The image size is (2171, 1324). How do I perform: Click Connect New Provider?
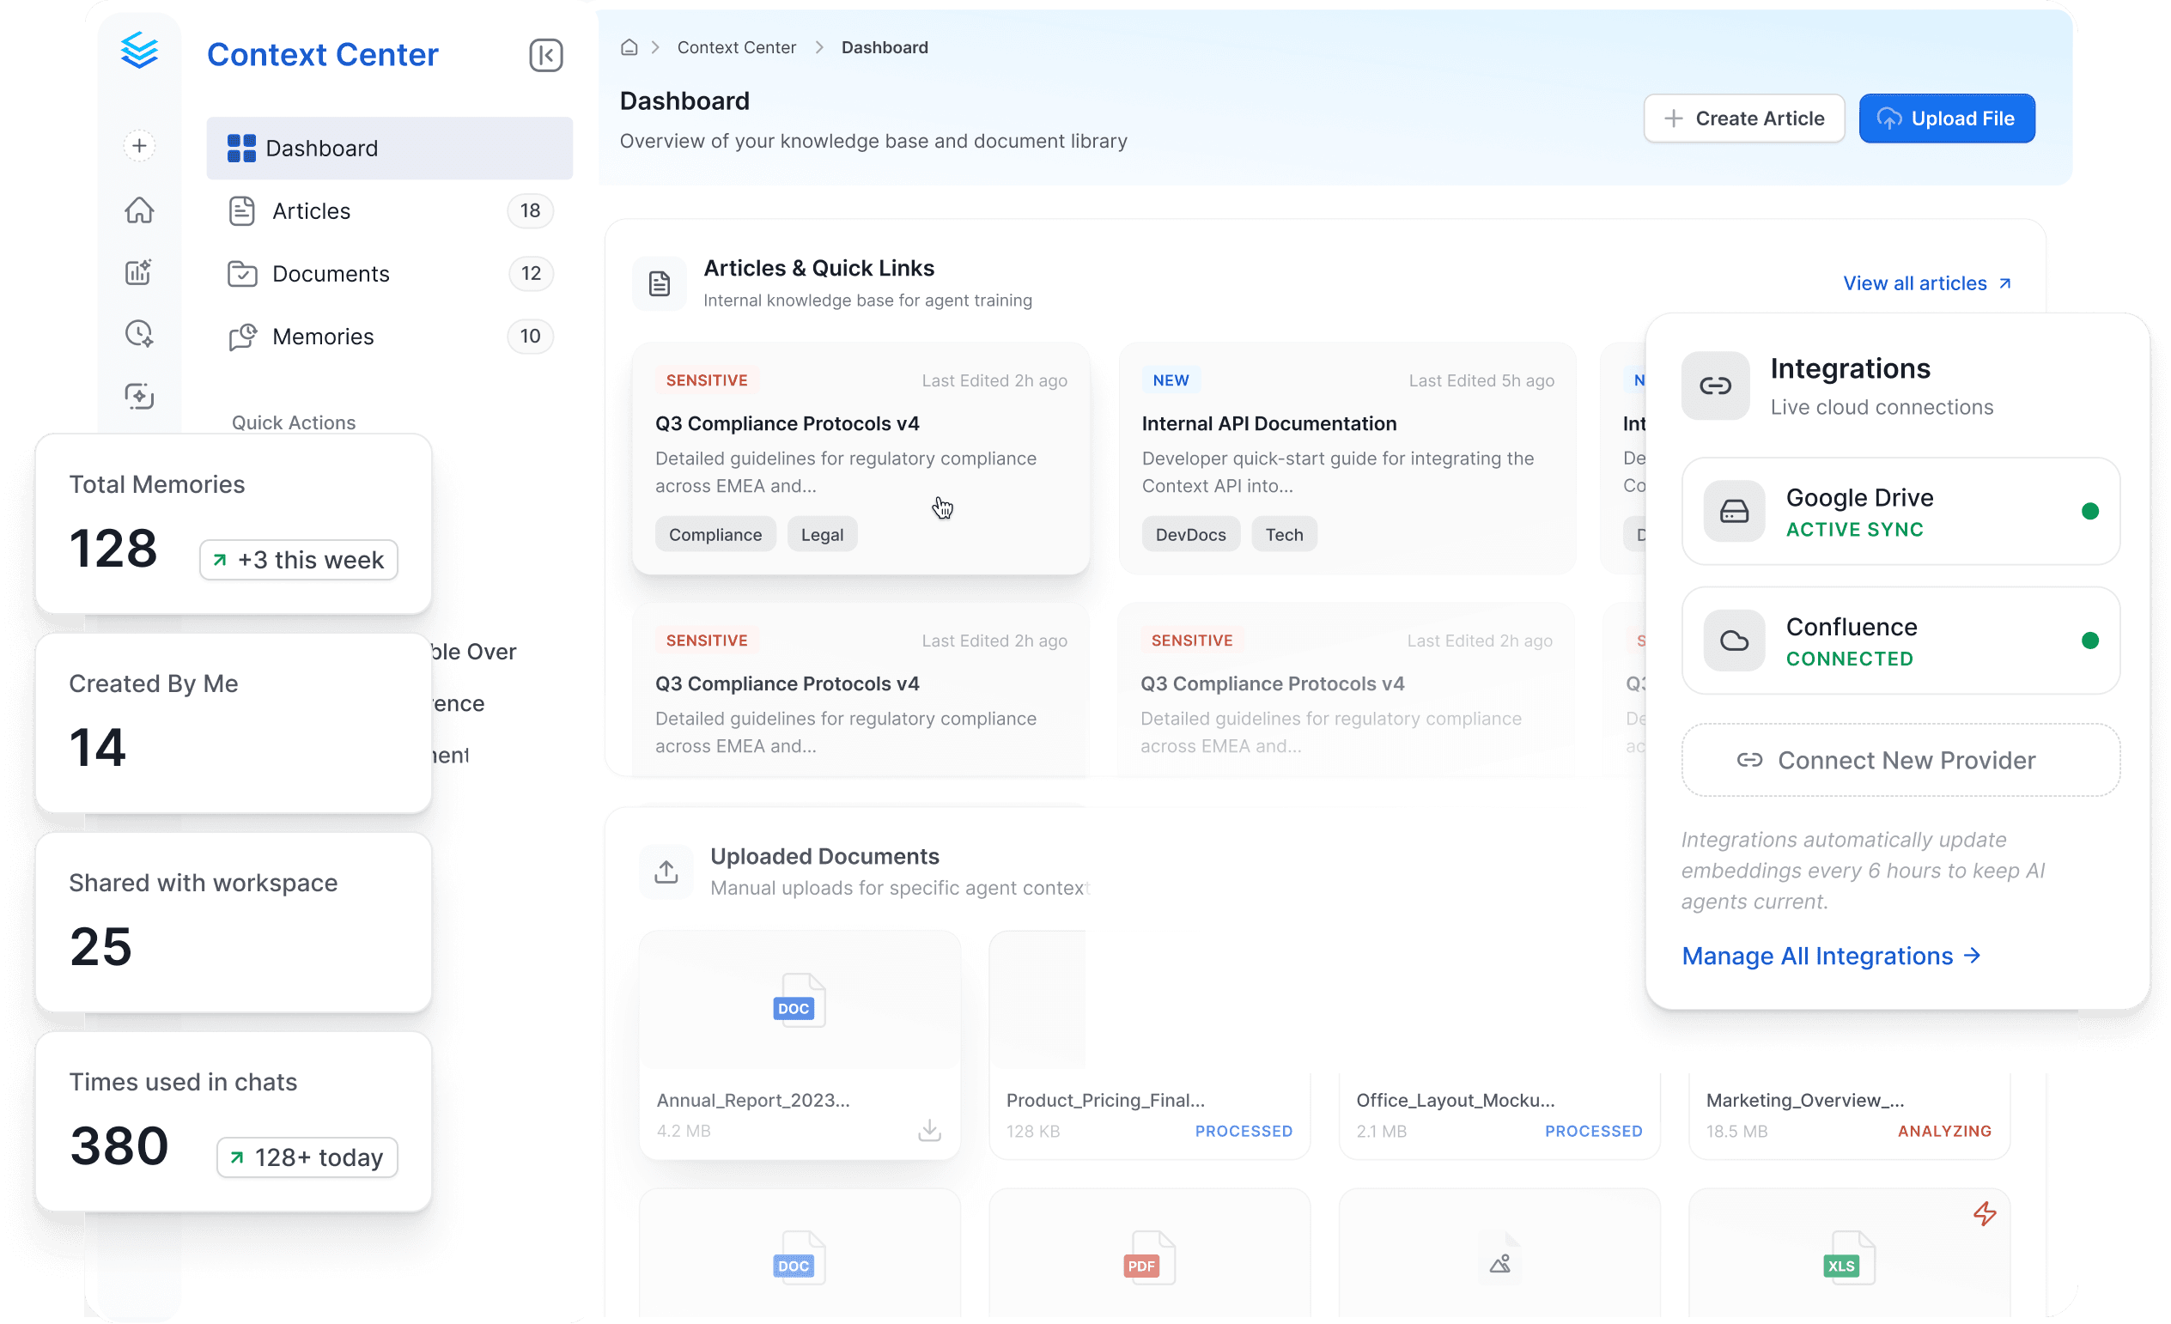pos(1900,759)
